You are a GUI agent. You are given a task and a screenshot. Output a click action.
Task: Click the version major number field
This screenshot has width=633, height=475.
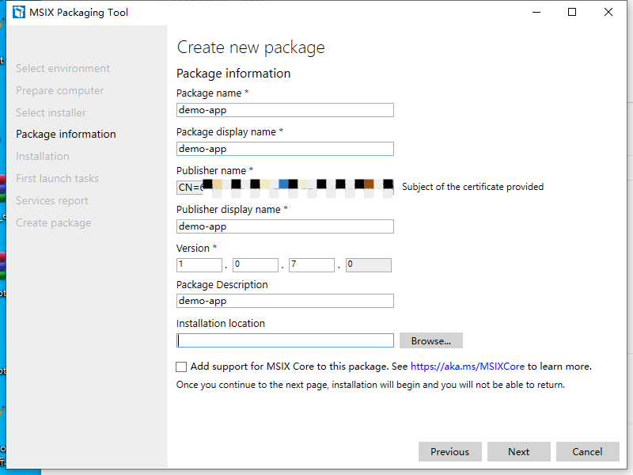(x=199, y=265)
